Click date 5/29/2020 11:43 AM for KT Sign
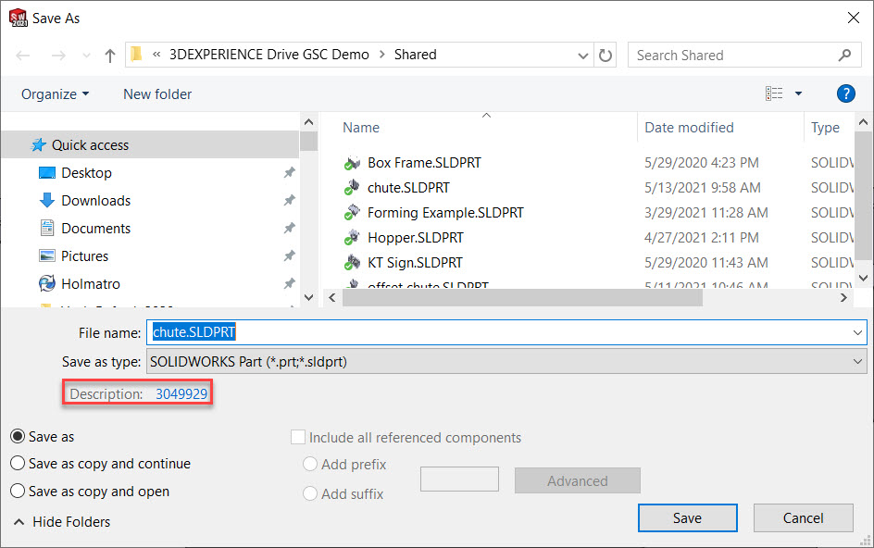This screenshot has width=874, height=548. tap(706, 263)
